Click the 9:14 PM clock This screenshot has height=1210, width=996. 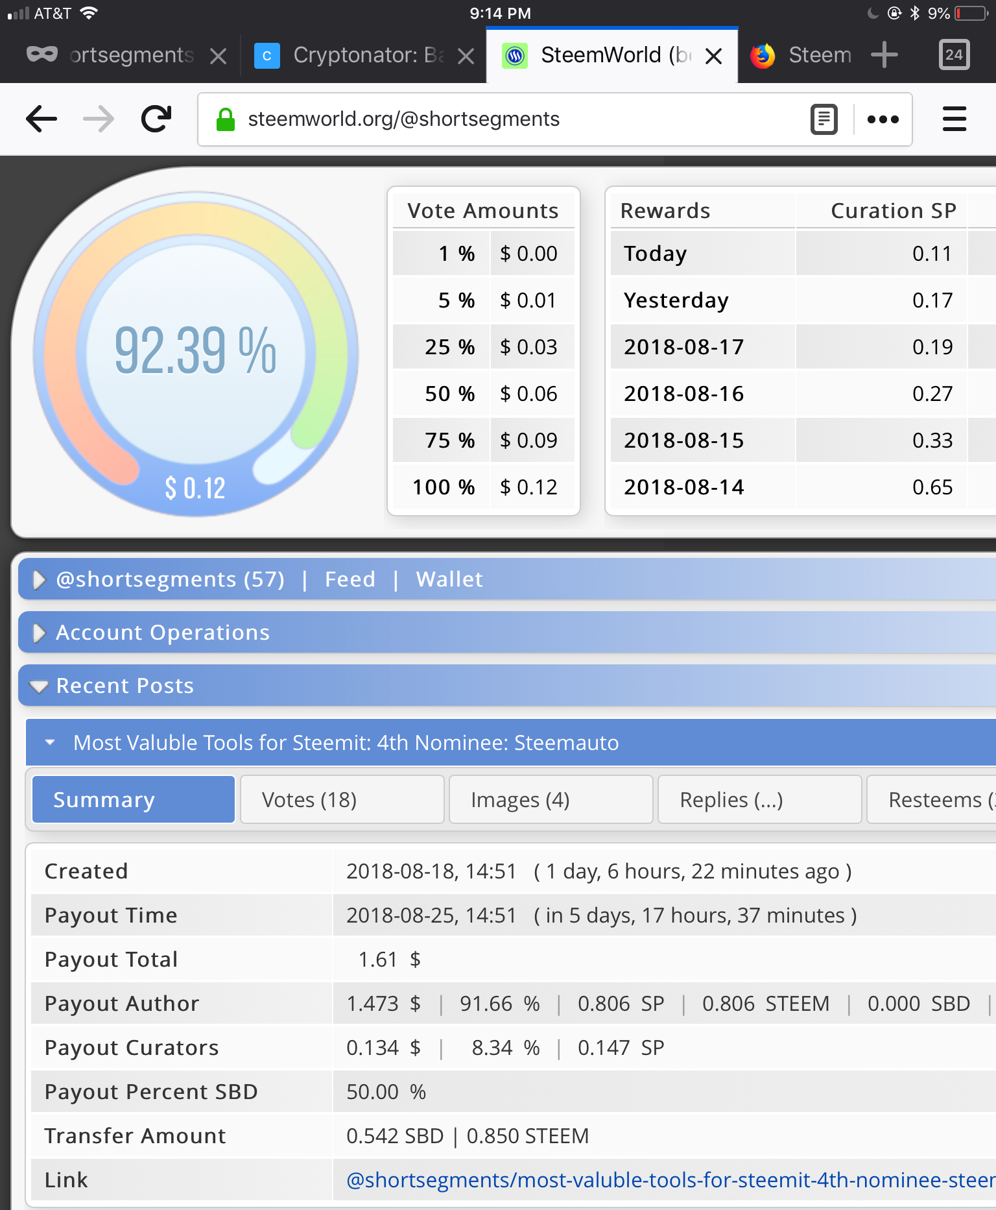click(500, 13)
